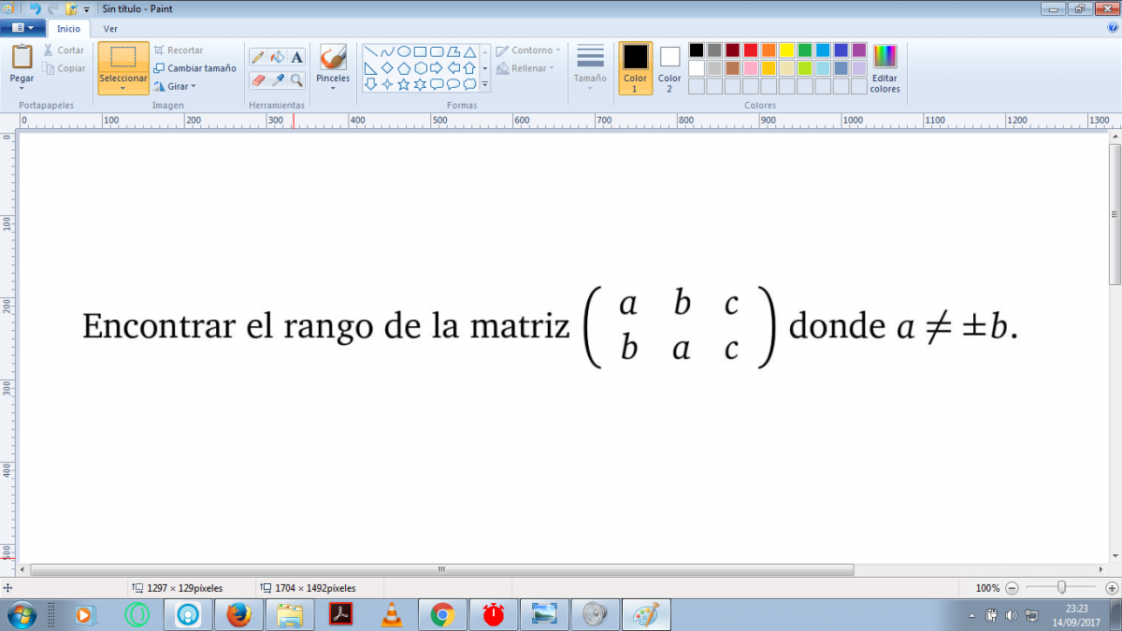Switch to the Ver tab
1122x631 pixels.
tap(110, 28)
